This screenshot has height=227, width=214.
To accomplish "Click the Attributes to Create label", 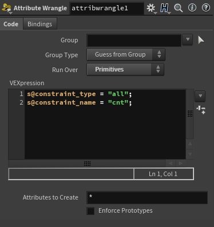I will tap(50, 197).
